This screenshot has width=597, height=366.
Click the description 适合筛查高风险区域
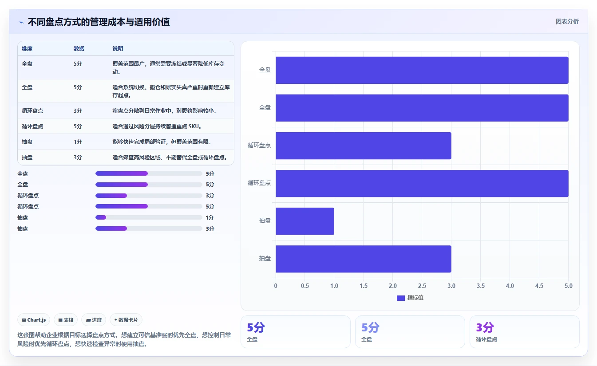click(170, 157)
